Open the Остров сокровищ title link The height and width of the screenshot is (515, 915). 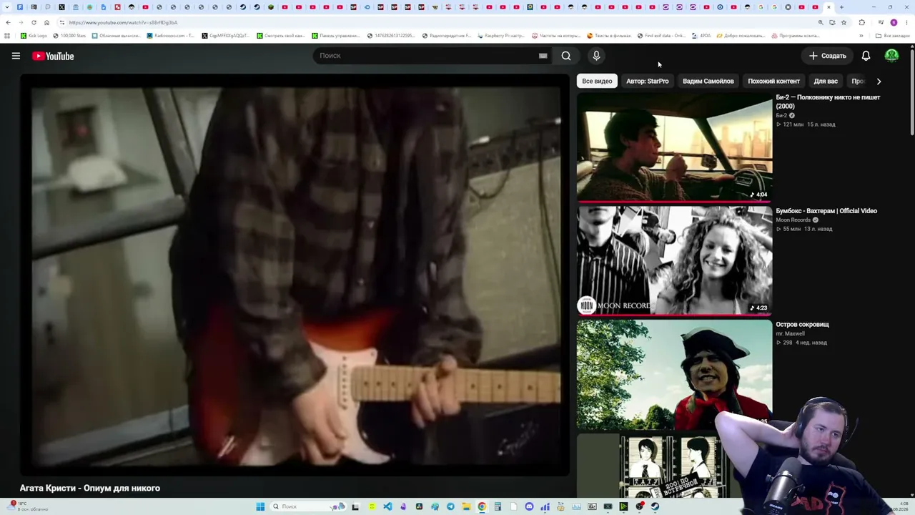coord(802,325)
